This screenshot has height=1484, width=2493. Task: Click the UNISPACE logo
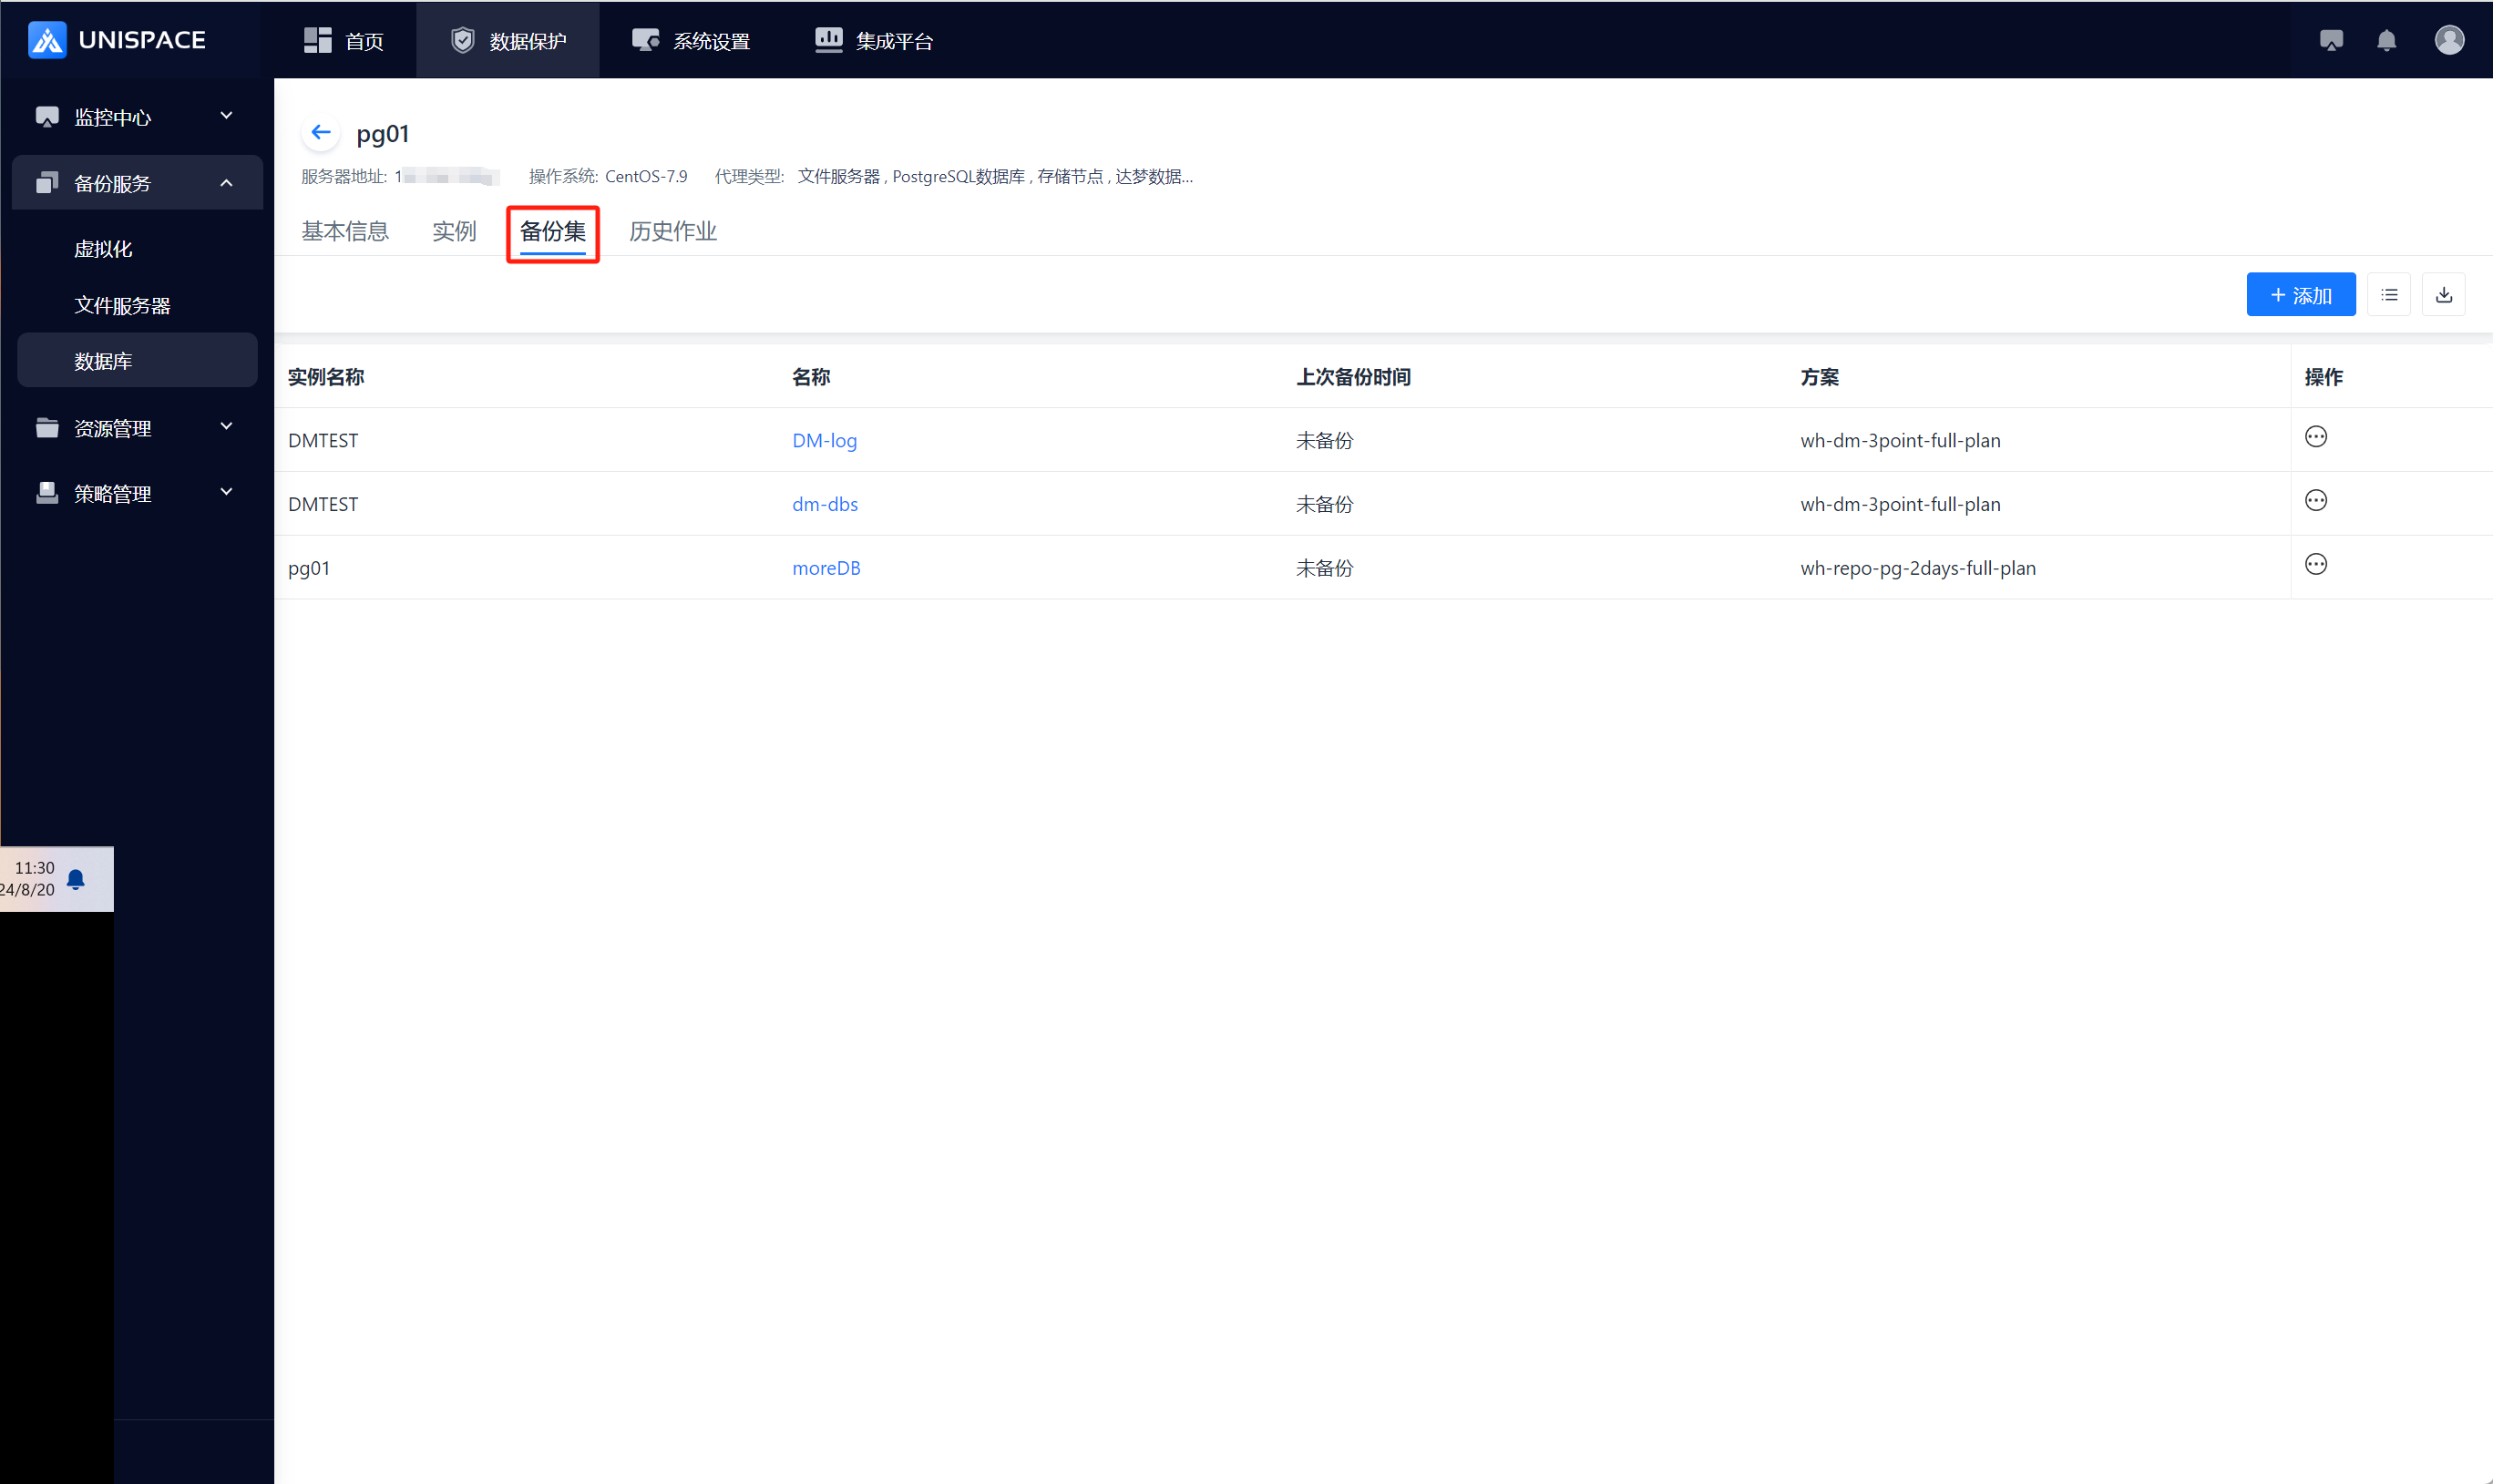pyautogui.click(x=117, y=40)
